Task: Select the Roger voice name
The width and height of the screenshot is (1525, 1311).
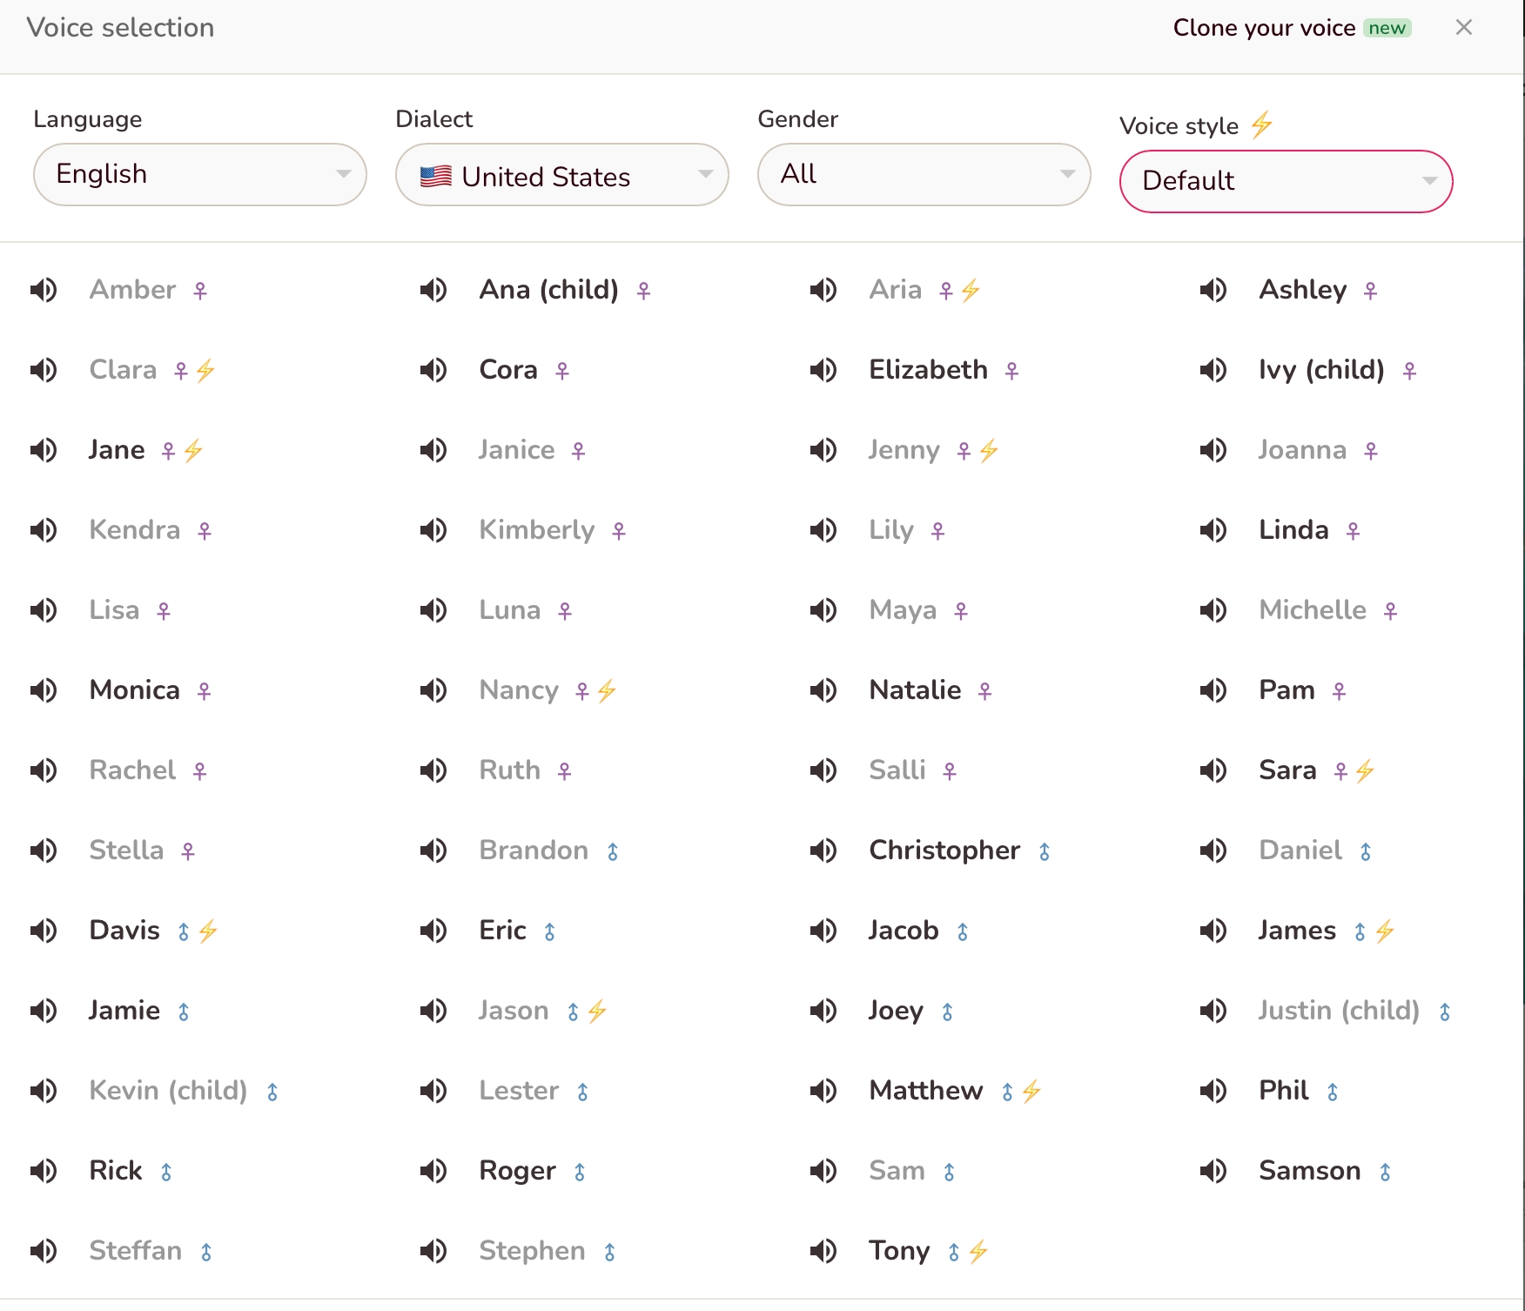Action: coord(517,1171)
